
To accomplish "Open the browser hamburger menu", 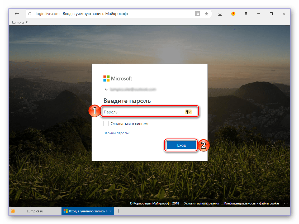I will (246, 14).
